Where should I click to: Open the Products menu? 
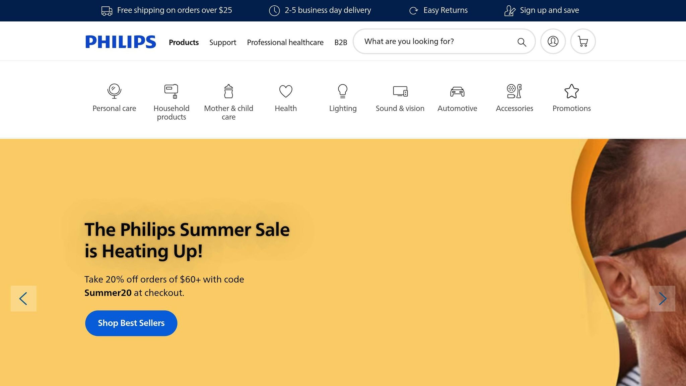pos(184,43)
